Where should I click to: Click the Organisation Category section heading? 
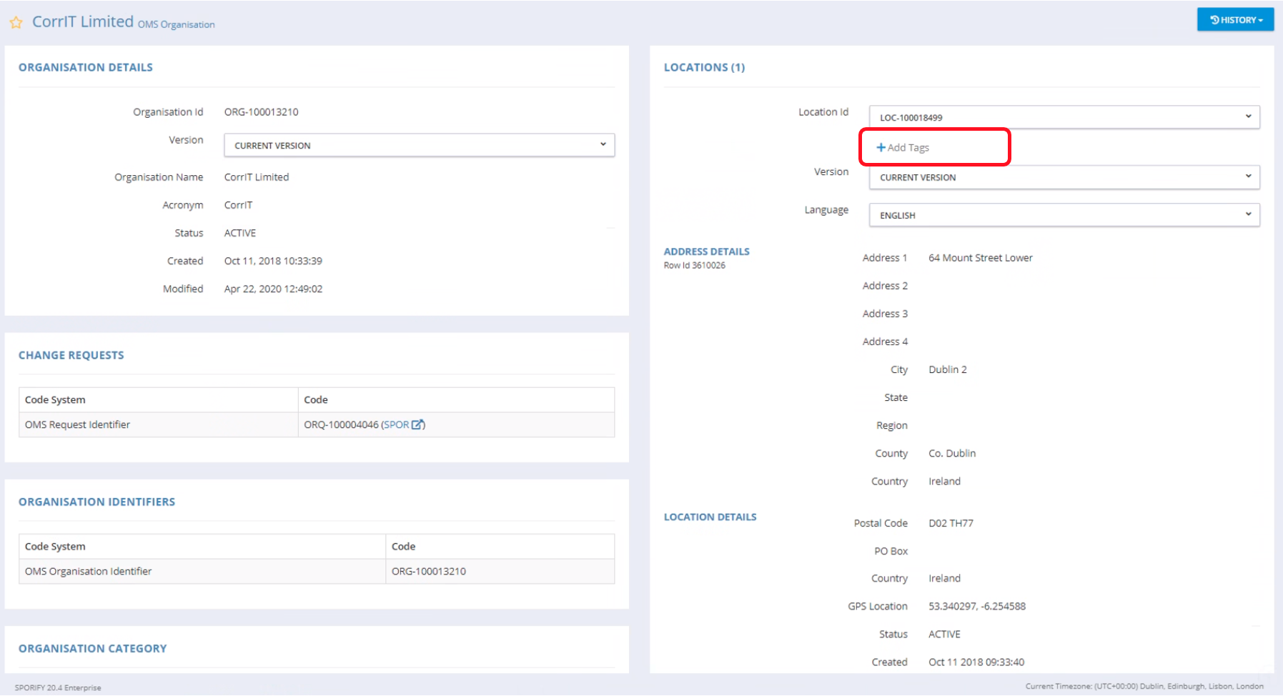pyautogui.click(x=92, y=648)
